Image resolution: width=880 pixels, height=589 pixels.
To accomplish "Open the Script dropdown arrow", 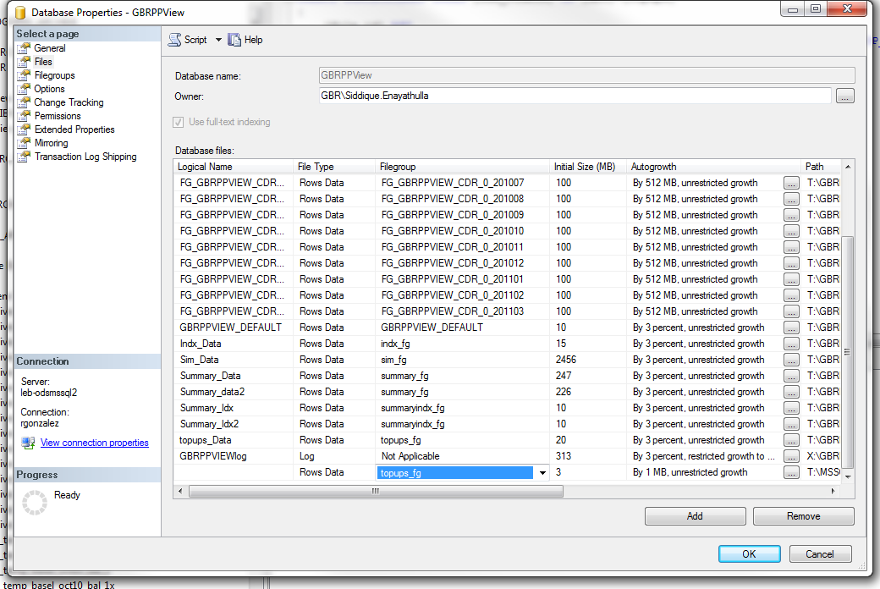I will tap(217, 39).
